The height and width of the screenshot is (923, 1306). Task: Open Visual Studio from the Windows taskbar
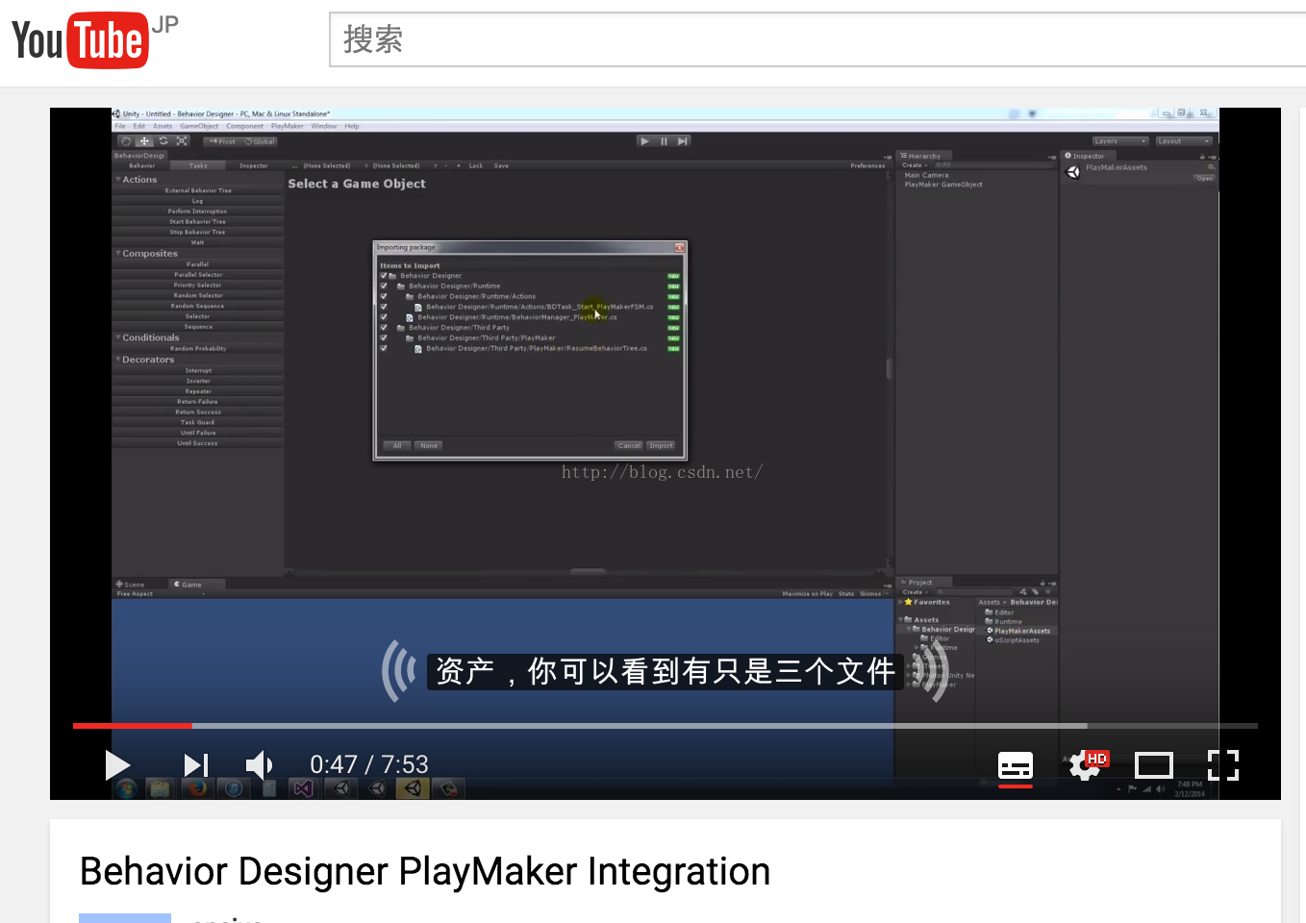pyautogui.click(x=304, y=788)
